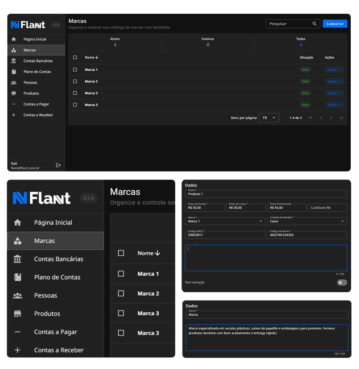Switch to the Inativos tab
359x369 pixels.
point(208,42)
